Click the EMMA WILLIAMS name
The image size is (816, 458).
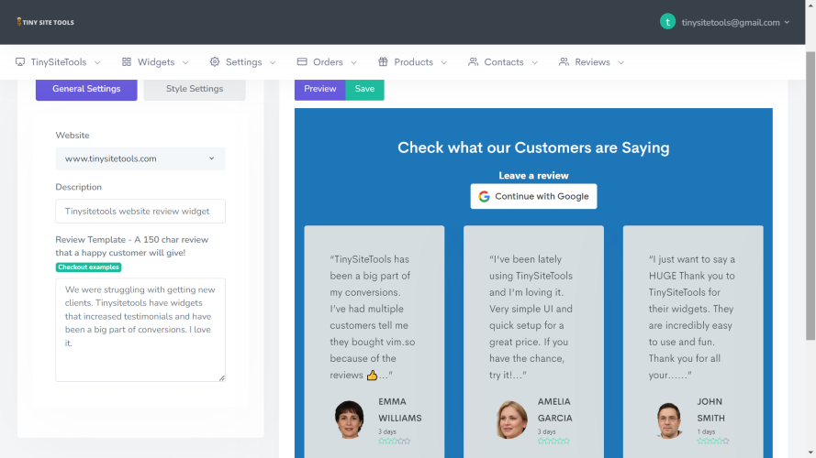click(399, 409)
